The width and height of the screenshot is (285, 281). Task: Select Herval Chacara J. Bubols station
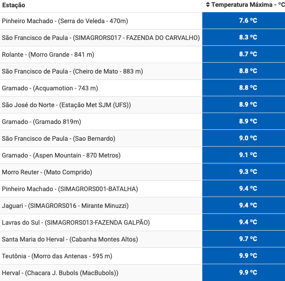[60, 273]
